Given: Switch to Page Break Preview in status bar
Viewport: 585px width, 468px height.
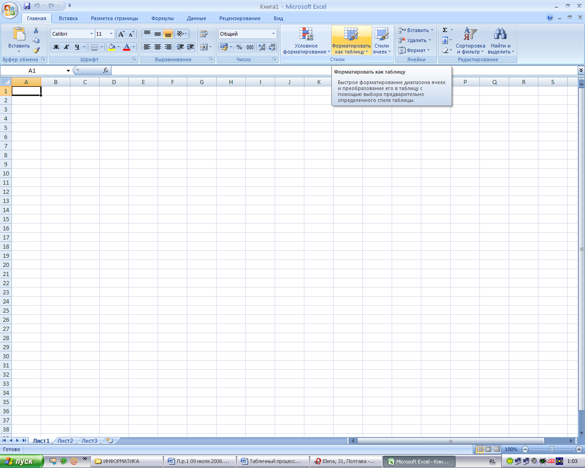Looking at the screenshot, I should pos(497,449).
